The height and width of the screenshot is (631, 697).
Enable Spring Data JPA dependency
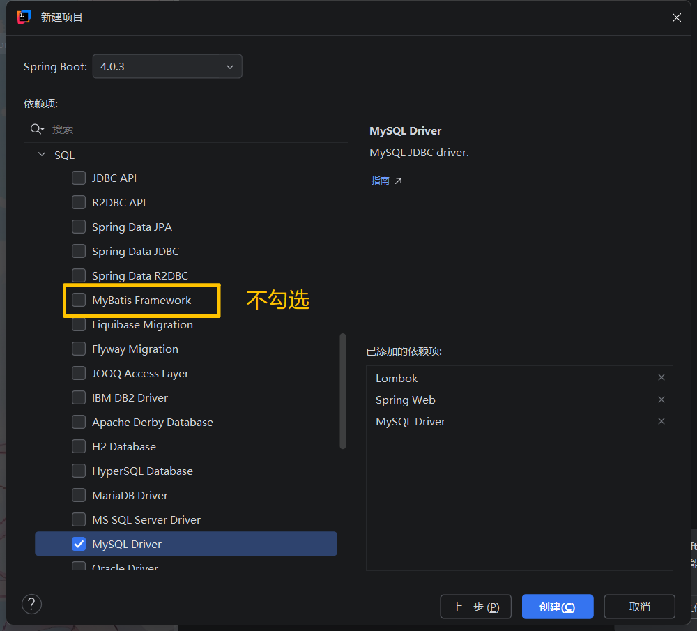[79, 227]
